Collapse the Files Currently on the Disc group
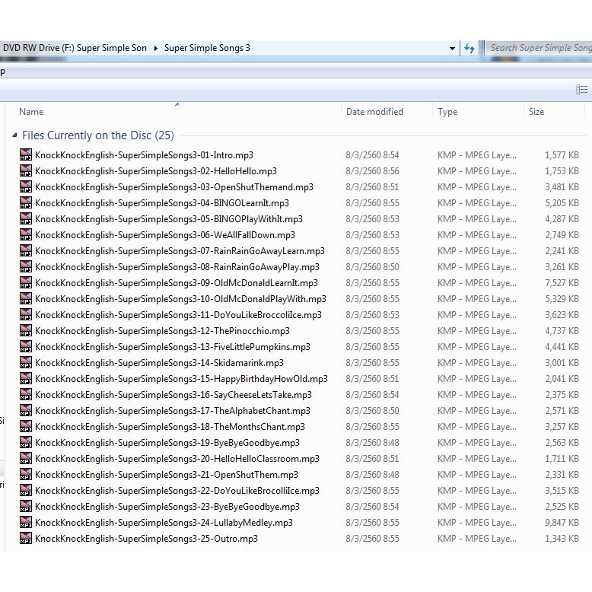 point(14,135)
